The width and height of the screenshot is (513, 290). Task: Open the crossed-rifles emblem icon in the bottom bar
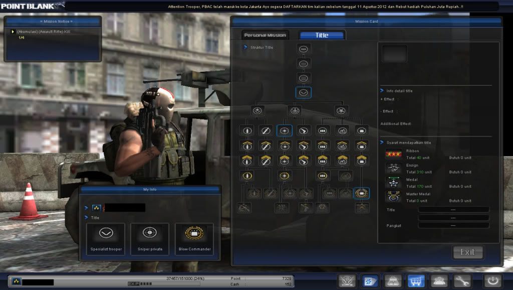tap(347, 281)
